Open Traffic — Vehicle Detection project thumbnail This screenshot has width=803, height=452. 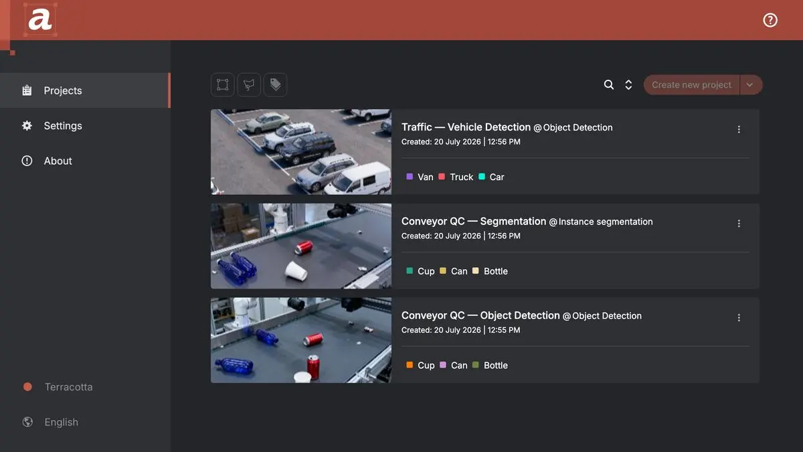tap(301, 152)
